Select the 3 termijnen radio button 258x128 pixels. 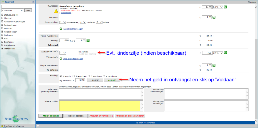click(89, 76)
